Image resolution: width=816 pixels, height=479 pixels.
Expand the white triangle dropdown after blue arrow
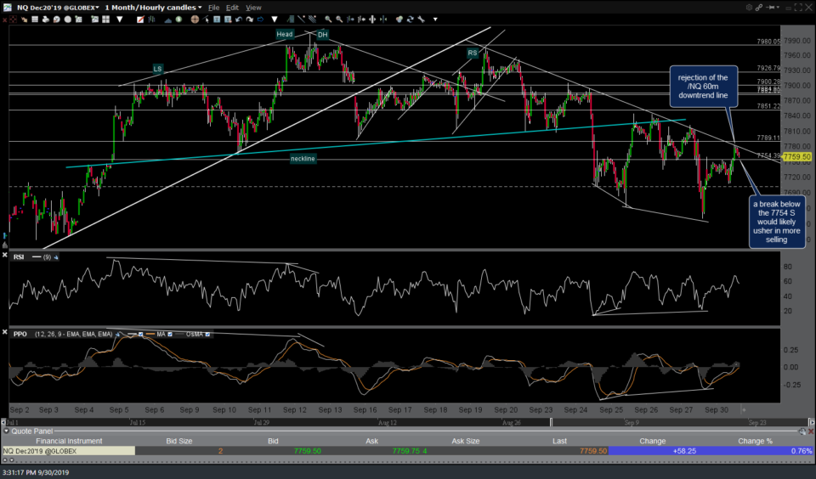pos(275,20)
